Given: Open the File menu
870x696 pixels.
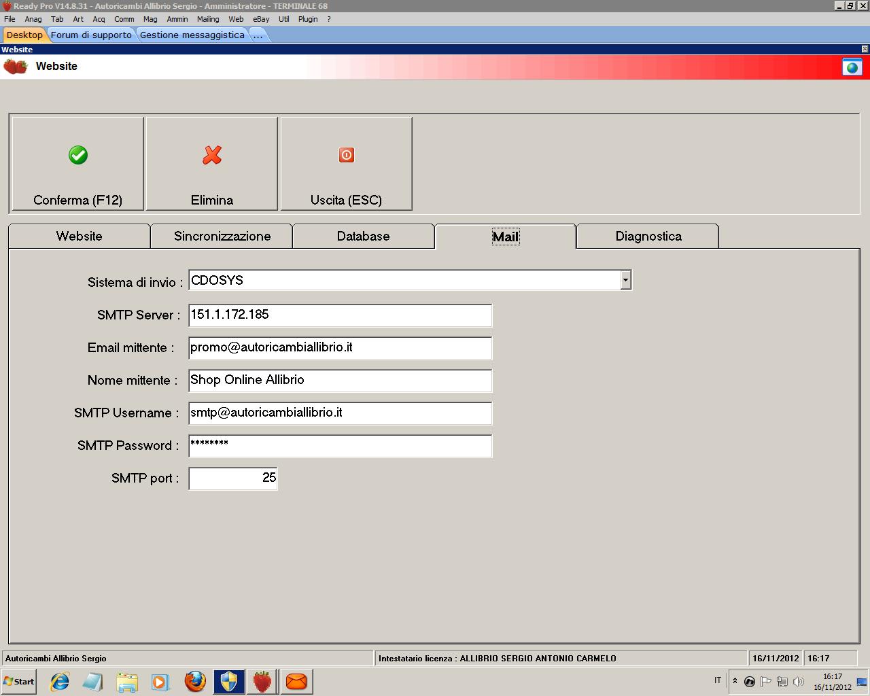Looking at the screenshot, I should (10, 19).
